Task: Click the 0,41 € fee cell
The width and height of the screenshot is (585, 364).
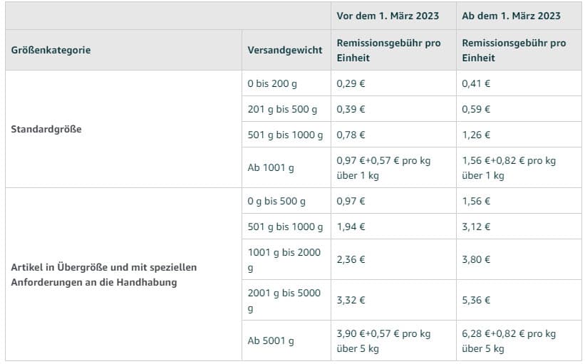Action: (x=519, y=83)
